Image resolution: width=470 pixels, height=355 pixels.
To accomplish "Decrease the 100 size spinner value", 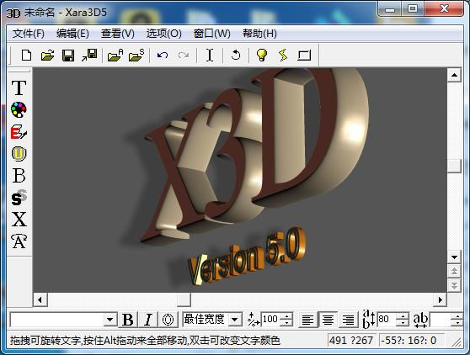I will pos(287,323).
